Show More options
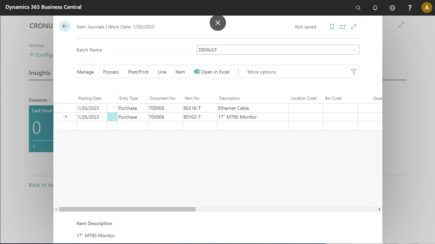Screen dimensions: 435x244 point(262,72)
